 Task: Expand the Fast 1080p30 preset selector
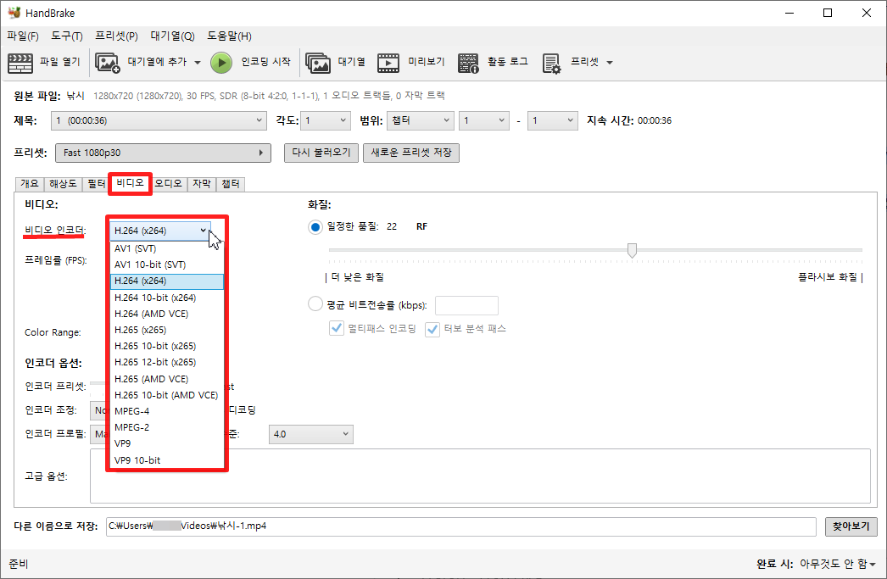click(163, 153)
